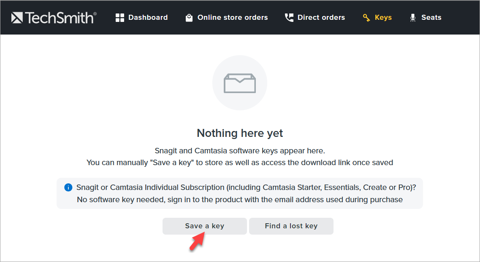
Task: Click the yellow key icon in the navigation
Action: pyautogui.click(x=366, y=17)
